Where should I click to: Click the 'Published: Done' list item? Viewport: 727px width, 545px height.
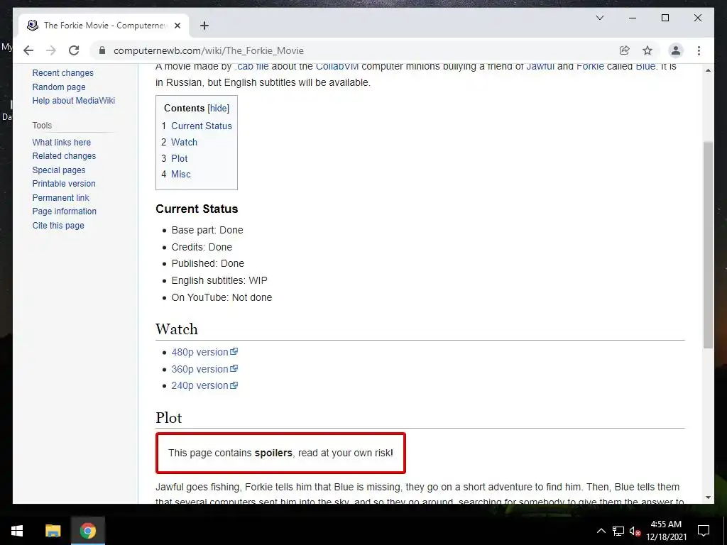point(208,263)
